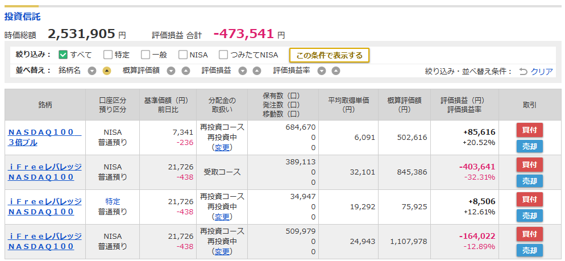Sort 評価損益 descending arrow
The width and height of the screenshot is (565, 261).
coord(243,71)
